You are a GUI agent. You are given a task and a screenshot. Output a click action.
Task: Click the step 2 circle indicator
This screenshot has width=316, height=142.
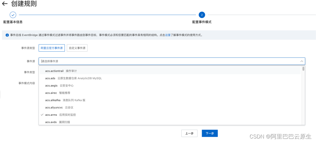click(x=202, y=15)
